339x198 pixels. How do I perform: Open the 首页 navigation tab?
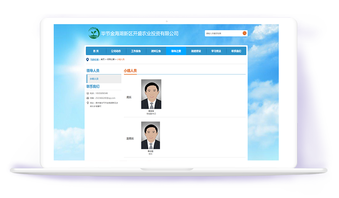click(96, 51)
